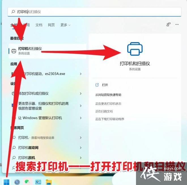Viewport: 187px width, 185px height.
Task: Open help link 正在更改打印机状态
Action: point(108,104)
